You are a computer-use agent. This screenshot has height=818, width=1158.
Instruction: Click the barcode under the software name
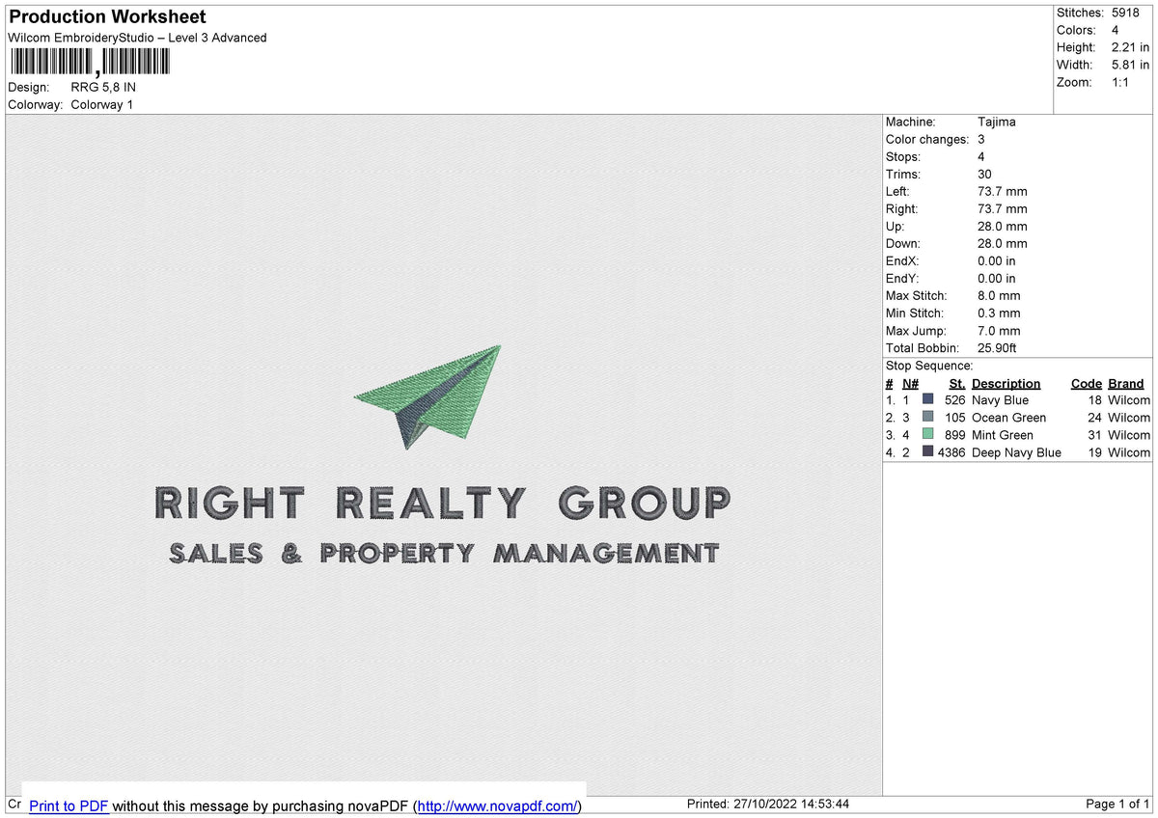click(89, 63)
